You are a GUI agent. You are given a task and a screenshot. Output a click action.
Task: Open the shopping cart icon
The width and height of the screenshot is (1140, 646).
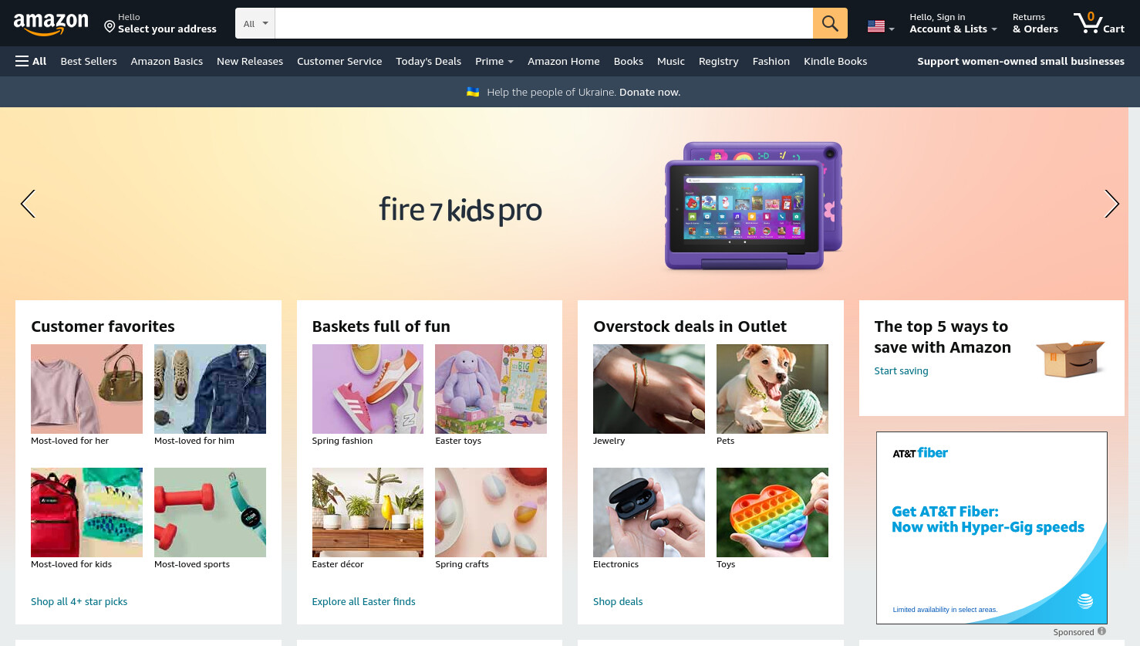tap(1098, 23)
